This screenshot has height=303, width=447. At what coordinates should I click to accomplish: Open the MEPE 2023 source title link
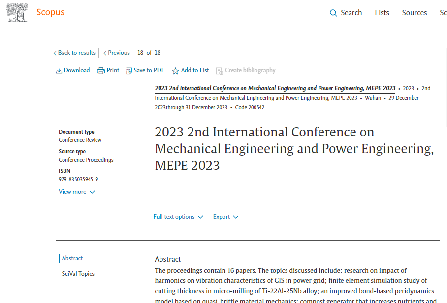click(x=275, y=88)
